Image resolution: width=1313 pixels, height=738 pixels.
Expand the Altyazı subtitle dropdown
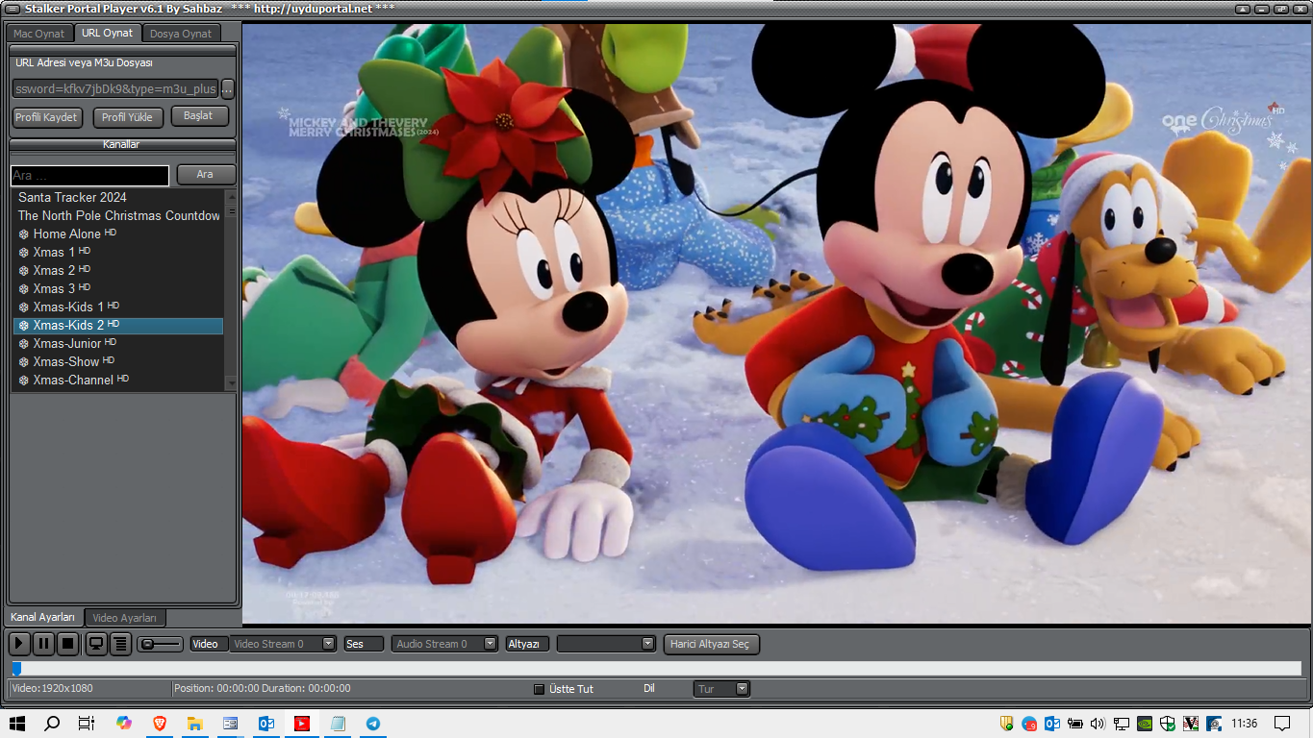pos(606,644)
